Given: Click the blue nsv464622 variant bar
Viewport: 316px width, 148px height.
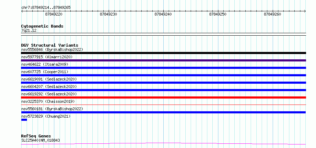Looking at the screenshot, I should point(163,68).
